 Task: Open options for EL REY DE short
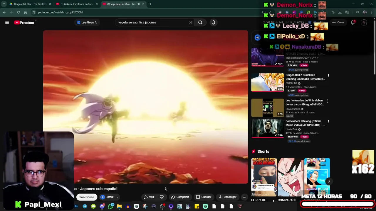273,200
